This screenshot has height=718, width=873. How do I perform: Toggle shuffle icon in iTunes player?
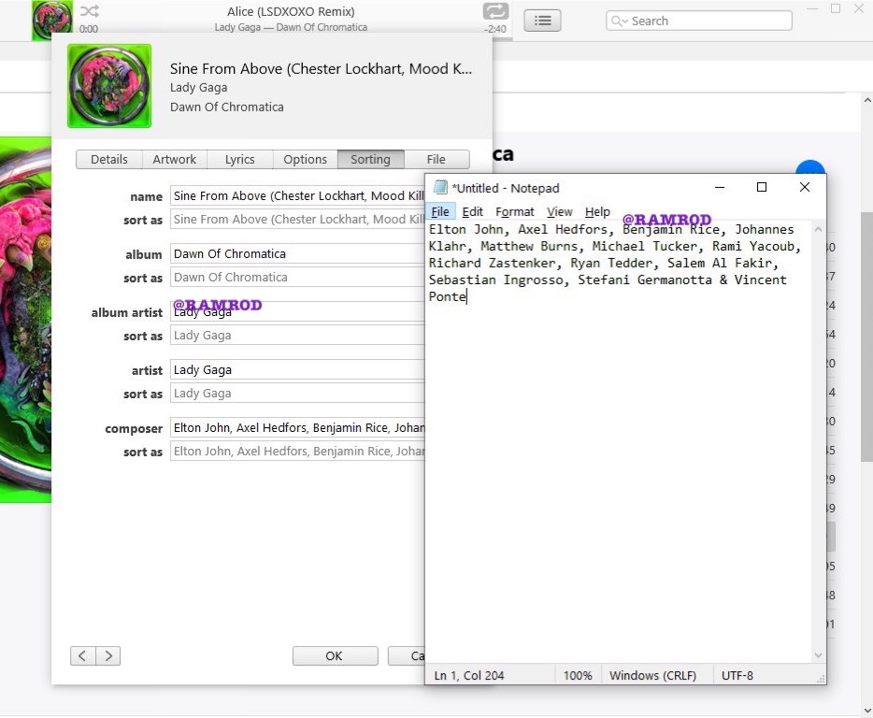[x=90, y=10]
